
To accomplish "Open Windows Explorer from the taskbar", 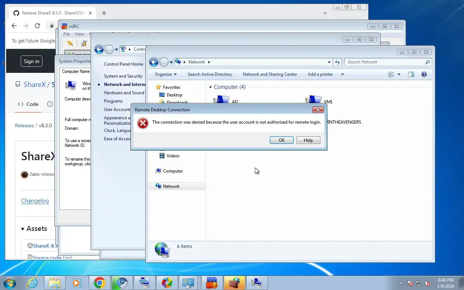I will coord(54,283).
